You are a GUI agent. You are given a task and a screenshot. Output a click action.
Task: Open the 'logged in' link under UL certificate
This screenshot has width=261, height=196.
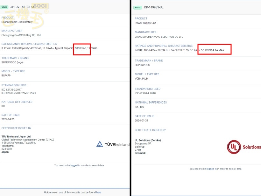click(x=210, y=169)
